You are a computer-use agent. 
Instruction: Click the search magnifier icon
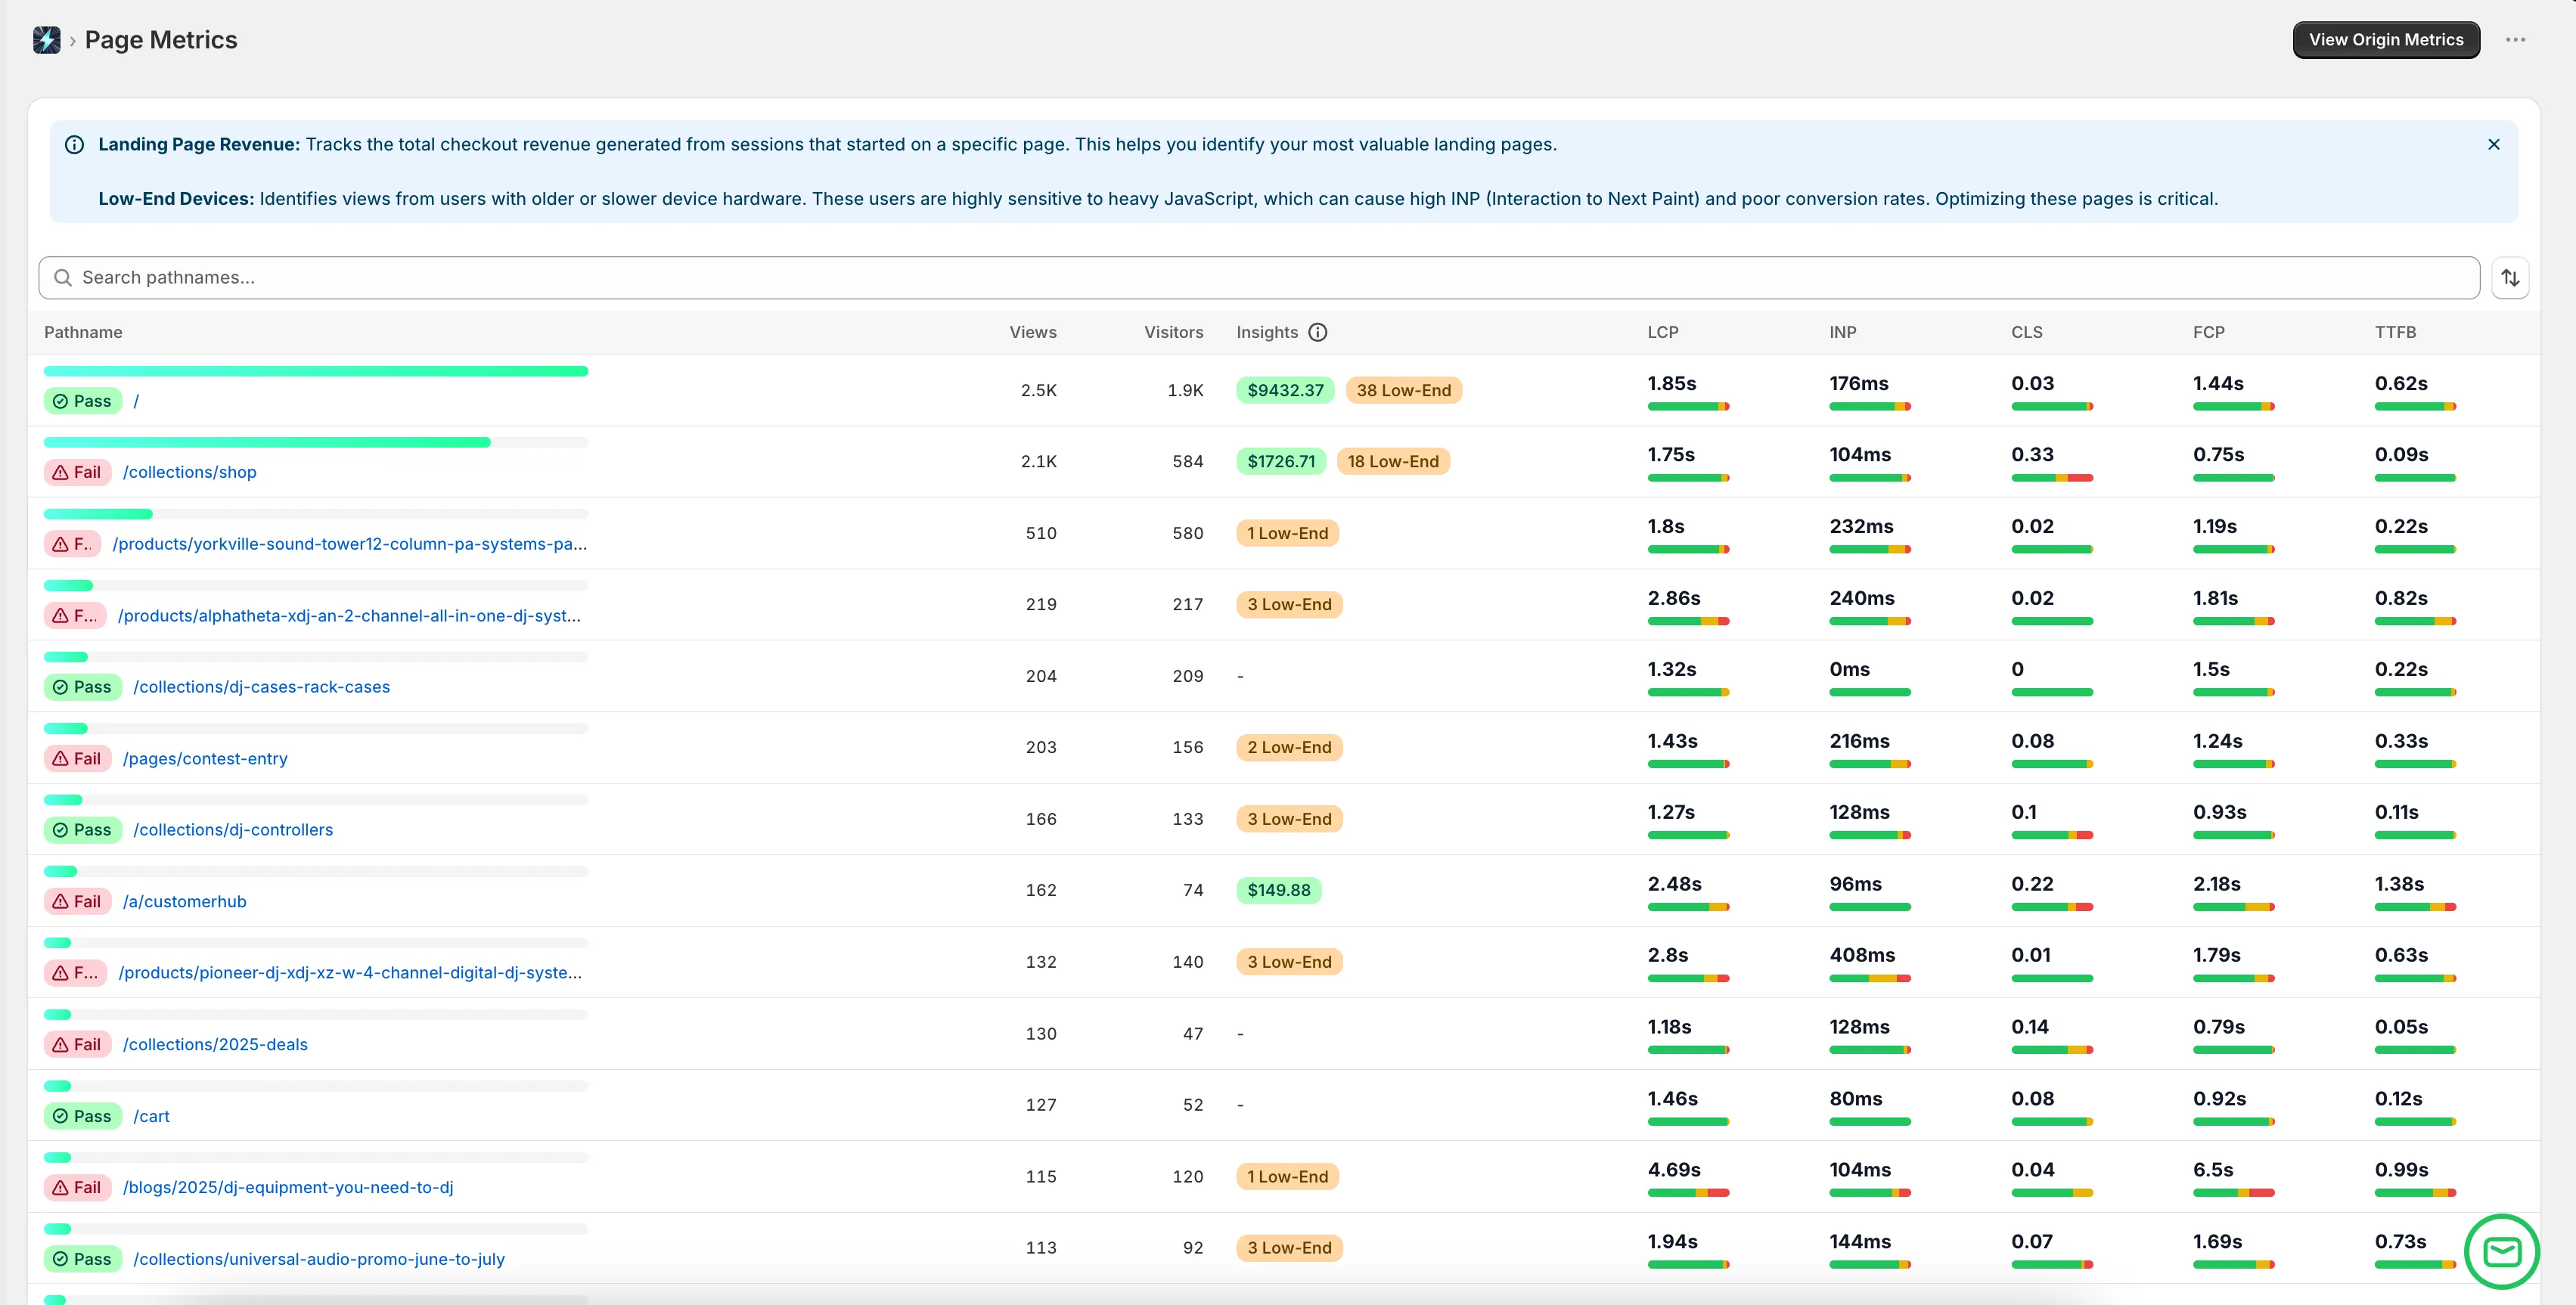click(x=63, y=278)
